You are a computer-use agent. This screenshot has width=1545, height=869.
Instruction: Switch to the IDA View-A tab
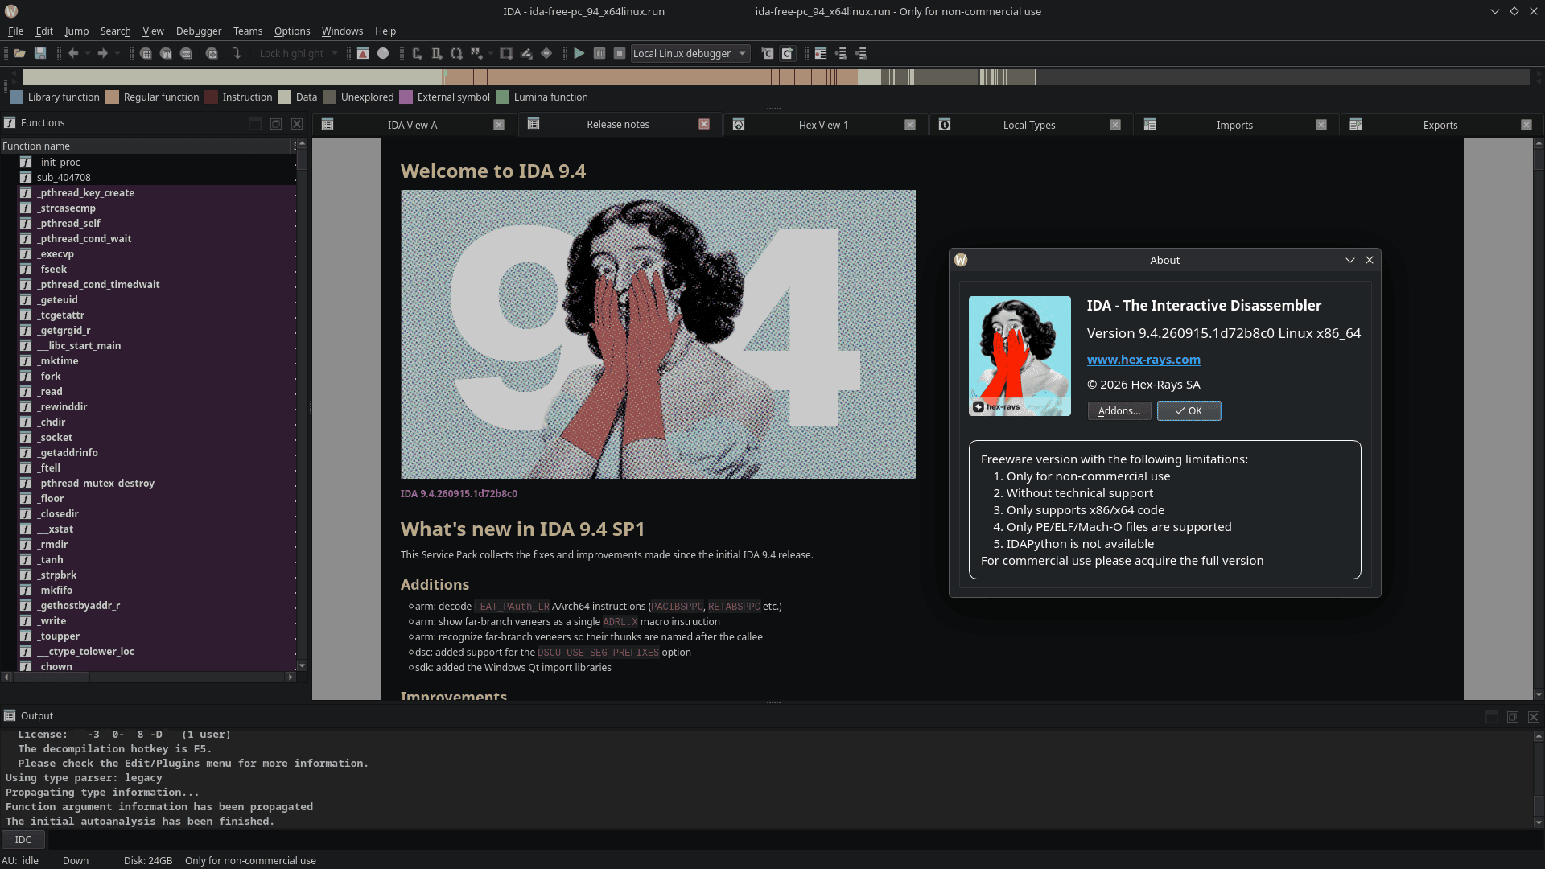pos(412,125)
